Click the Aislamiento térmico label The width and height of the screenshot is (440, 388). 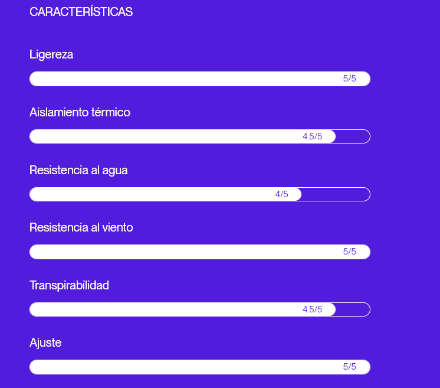click(80, 112)
